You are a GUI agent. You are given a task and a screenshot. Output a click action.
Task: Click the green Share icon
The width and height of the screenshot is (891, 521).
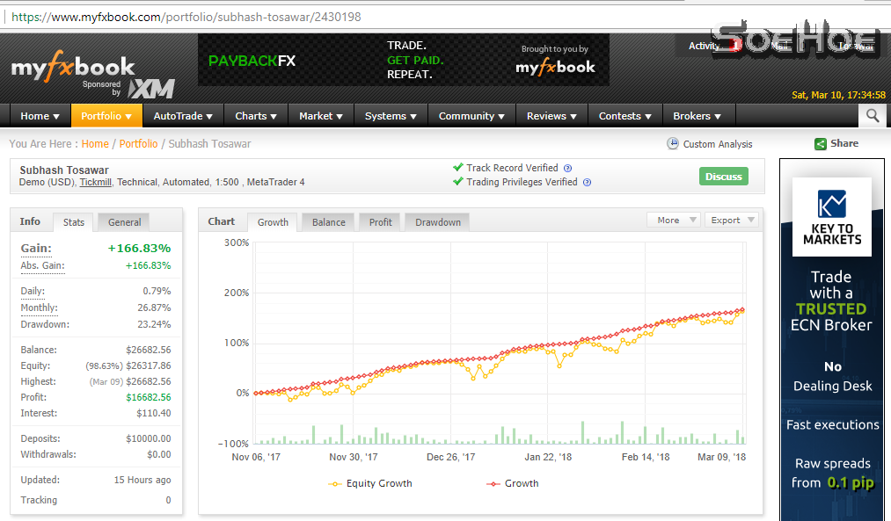point(822,143)
